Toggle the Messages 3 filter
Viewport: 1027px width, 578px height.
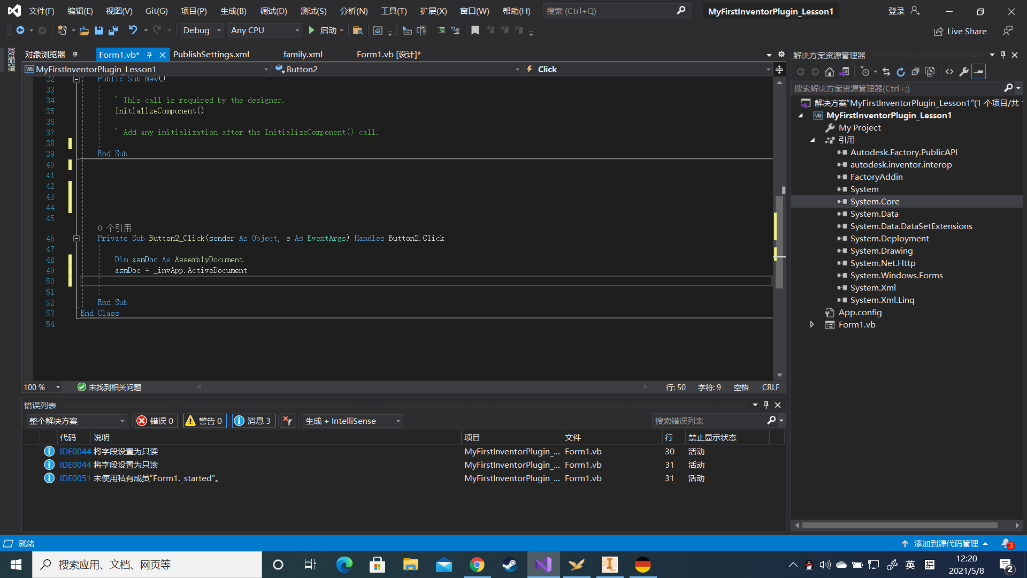(x=254, y=421)
